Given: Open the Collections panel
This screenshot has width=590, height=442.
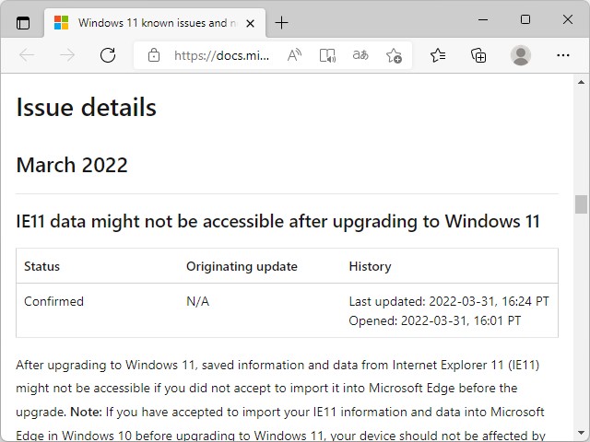Looking at the screenshot, I should [x=478, y=55].
